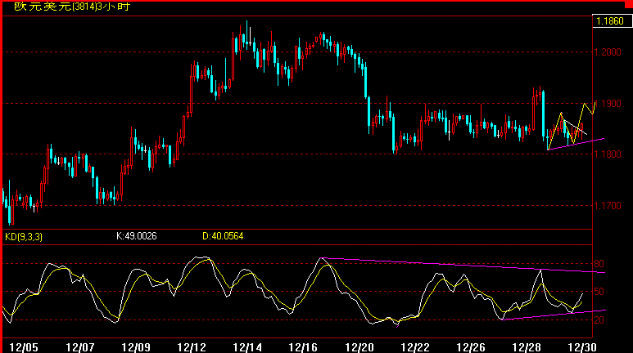Click the chart title 欧元美元(3814)3小时
This screenshot has height=353, width=633.
coord(72,7)
